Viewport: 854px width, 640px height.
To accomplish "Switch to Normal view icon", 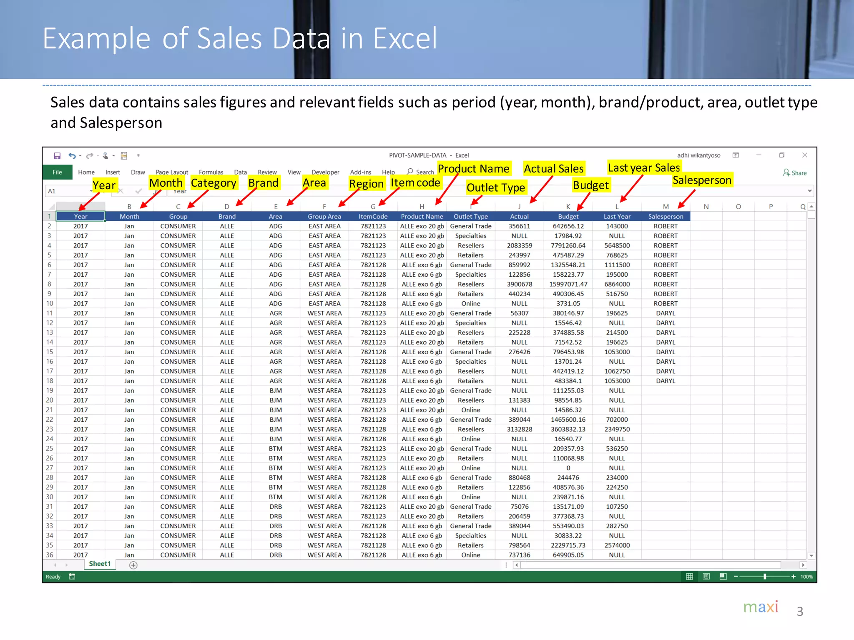I will click(690, 577).
